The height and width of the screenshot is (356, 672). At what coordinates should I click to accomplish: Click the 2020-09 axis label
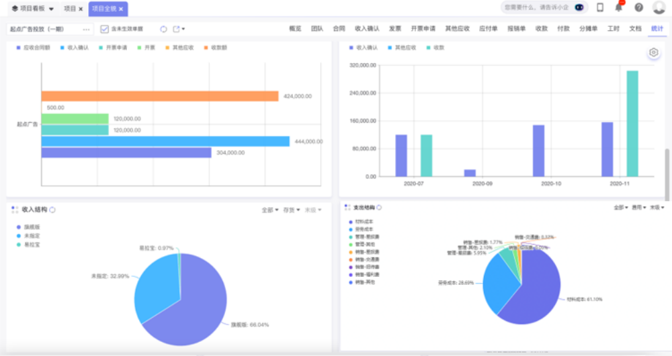coord(482,184)
